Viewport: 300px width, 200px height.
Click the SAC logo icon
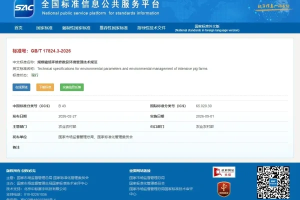point(24,8)
